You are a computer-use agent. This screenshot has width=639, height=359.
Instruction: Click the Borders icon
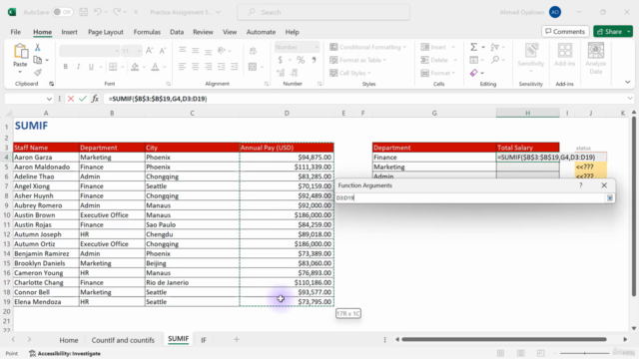113,67
